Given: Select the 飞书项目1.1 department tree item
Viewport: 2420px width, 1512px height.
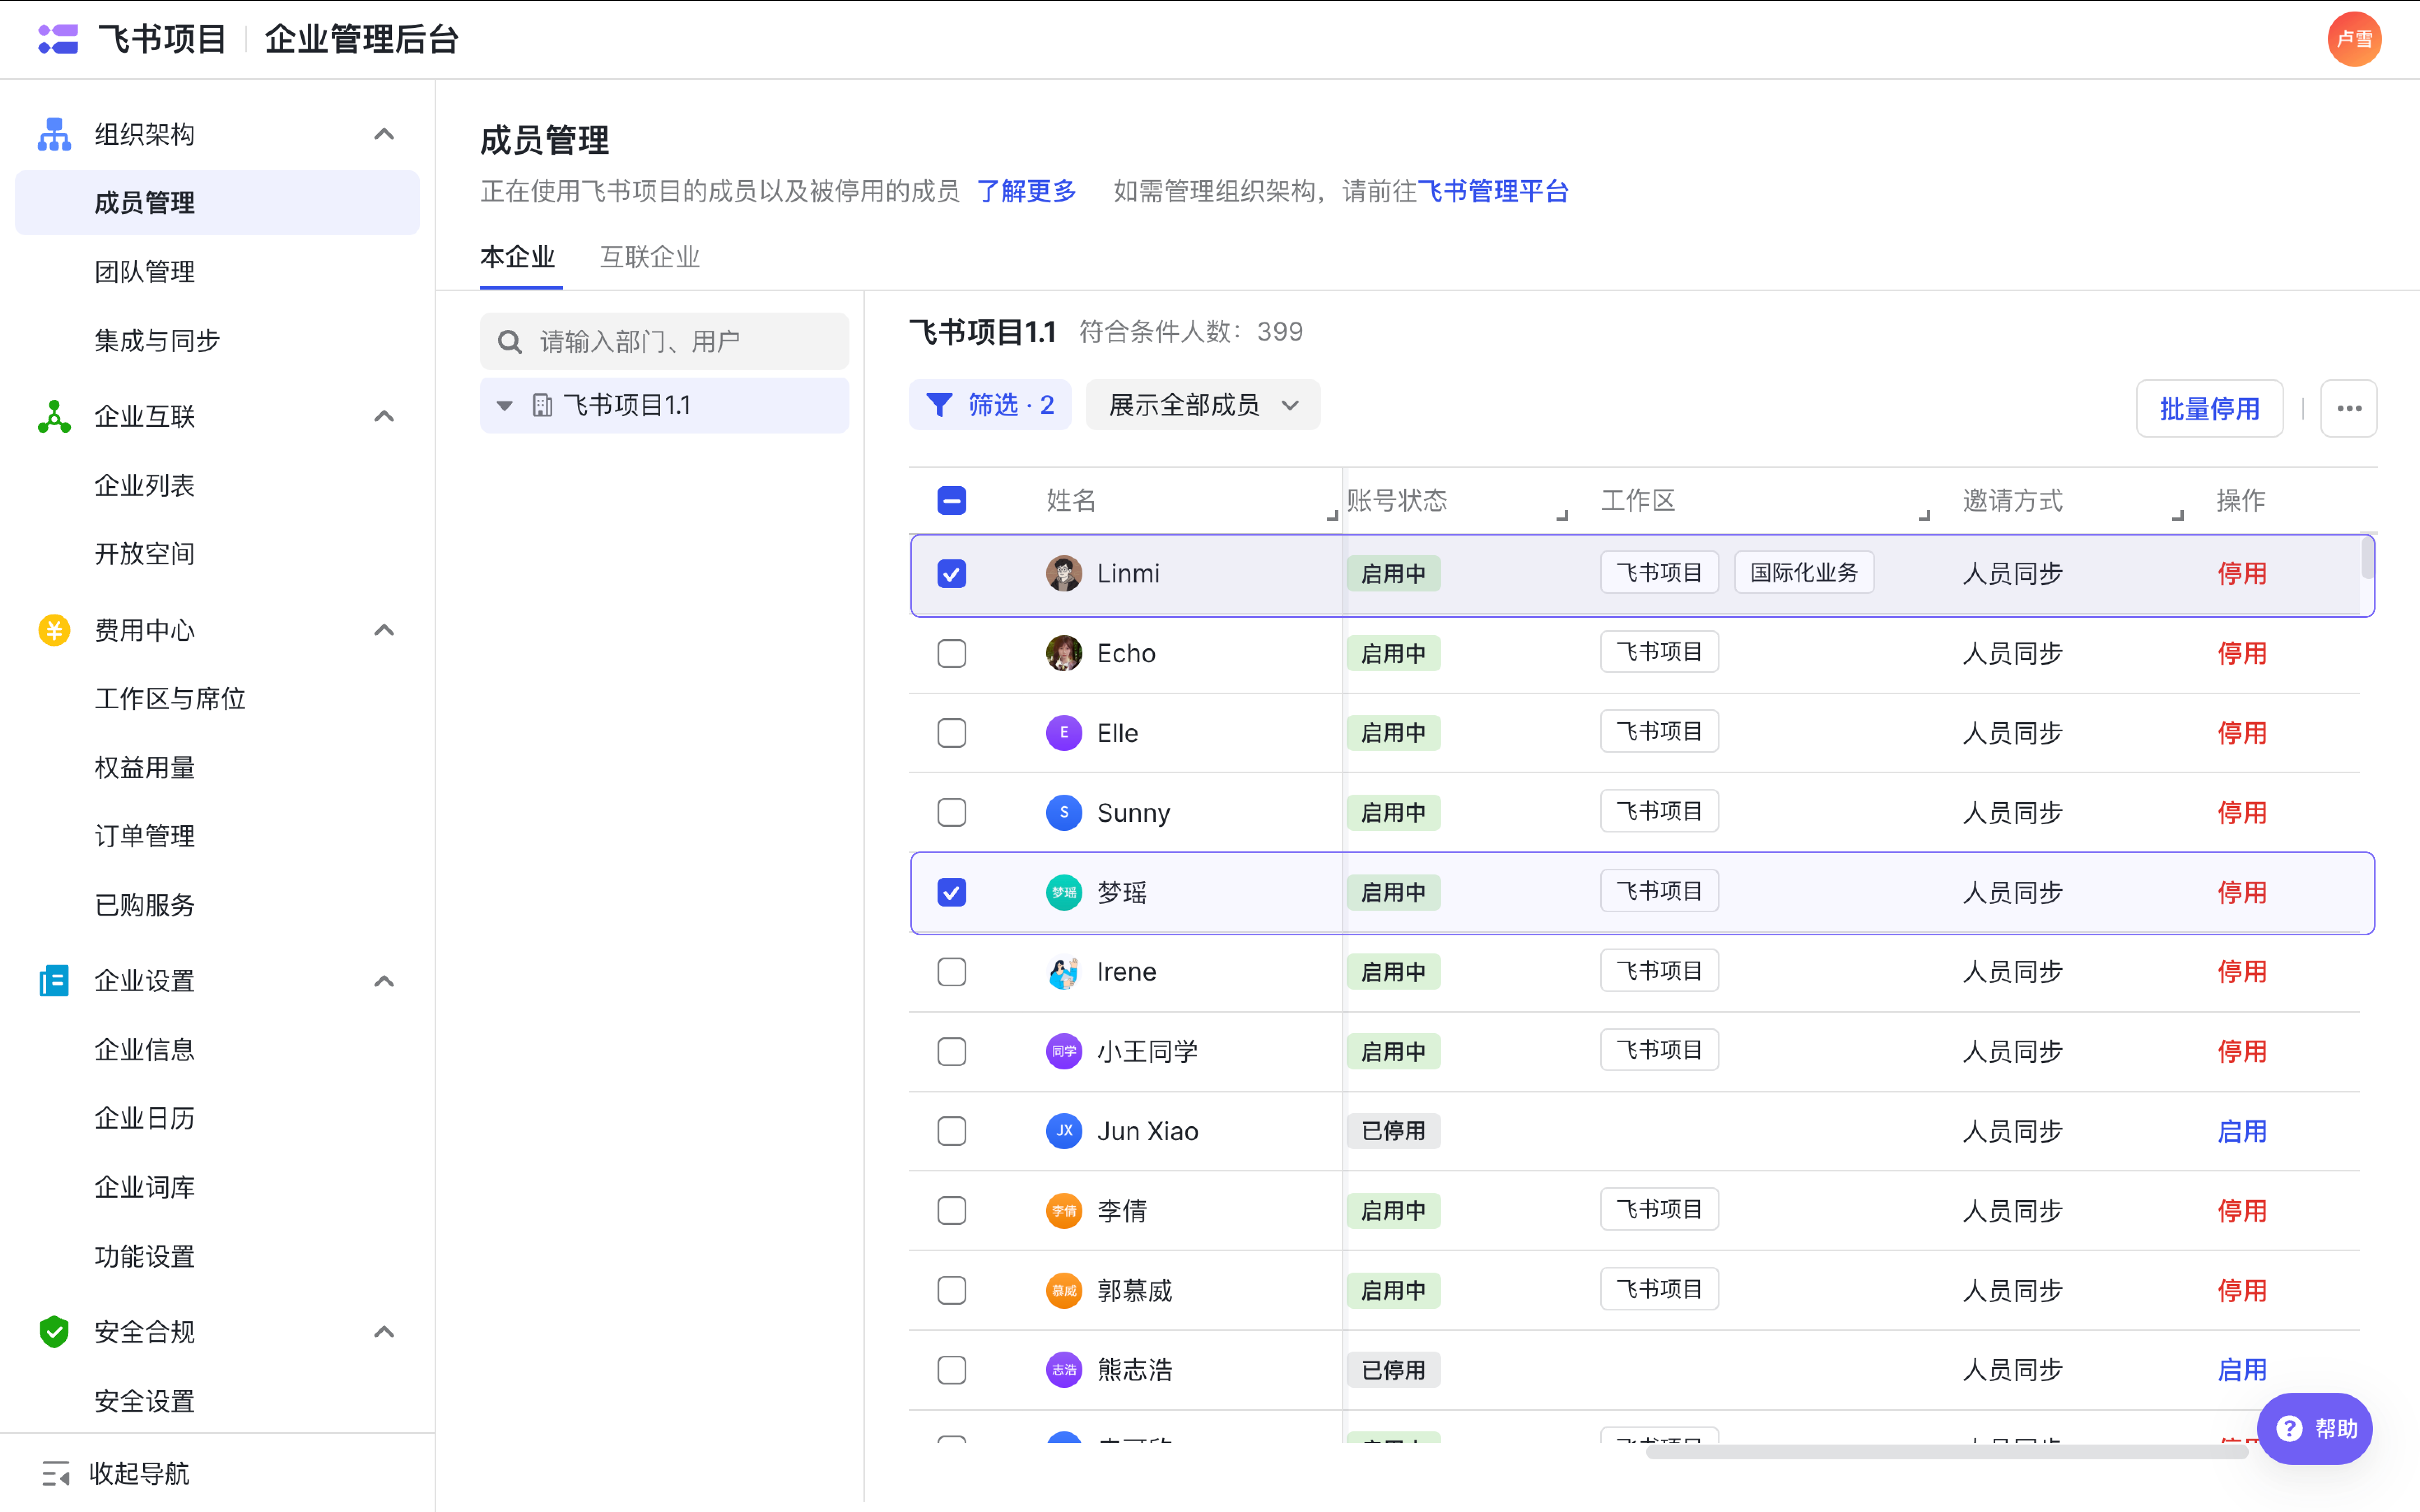Looking at the screenshot, I should (x=664, y=405).
